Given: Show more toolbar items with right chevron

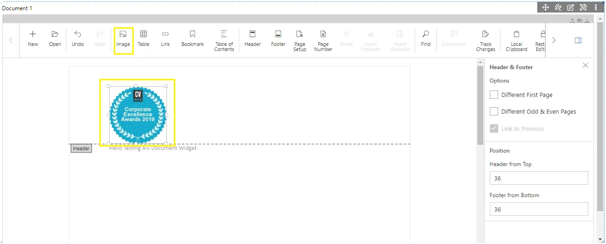Looking at the screenshot, I should pyautogui.click(x=553, y=40).
